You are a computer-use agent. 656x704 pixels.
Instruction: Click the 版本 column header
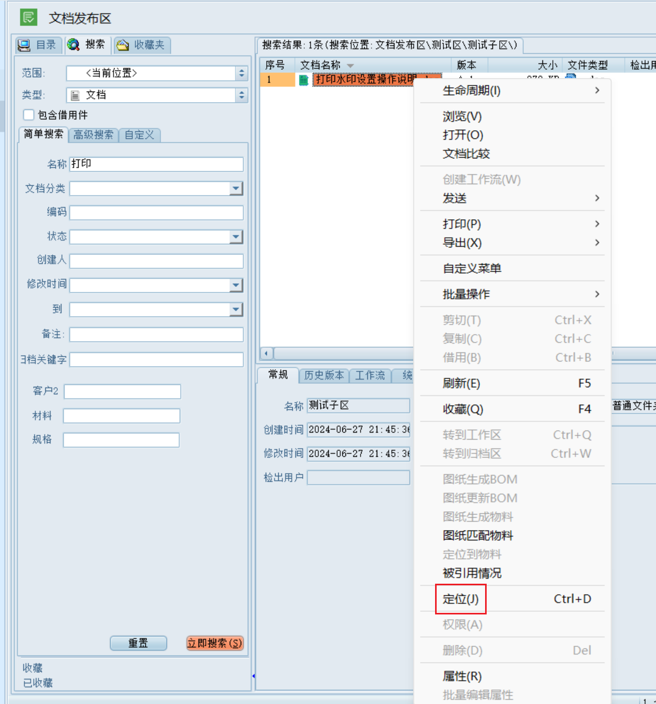(469, 65)
